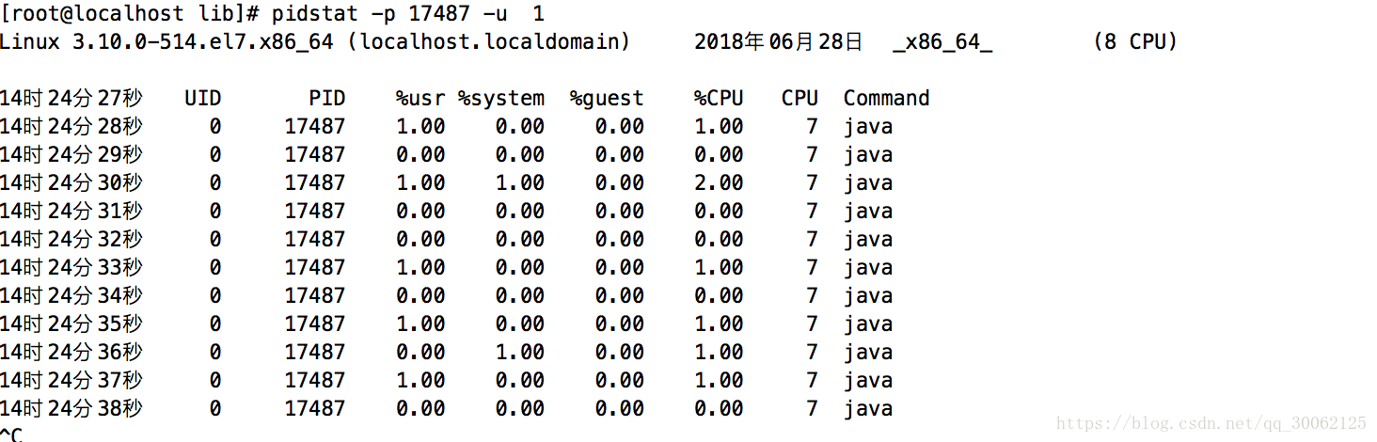The height and width of the screenshot is (442, 1377).
Task: Click the PID 17487 in the 14时24分34秒 row
Action: point(315,296)
